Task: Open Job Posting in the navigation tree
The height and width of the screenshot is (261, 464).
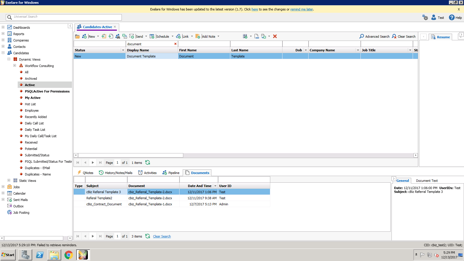Action: click(x=21, y=213)
